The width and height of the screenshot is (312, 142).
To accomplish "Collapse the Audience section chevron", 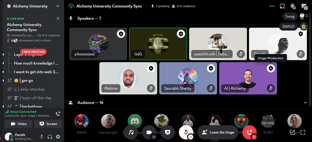I will (x=305, y=103).
